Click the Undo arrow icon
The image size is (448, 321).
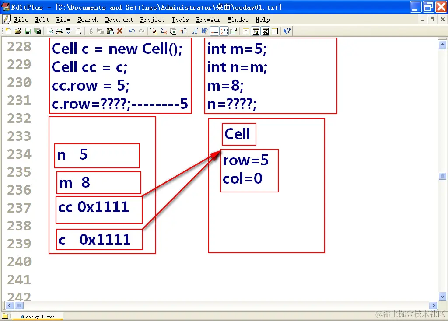coord(132,31)
